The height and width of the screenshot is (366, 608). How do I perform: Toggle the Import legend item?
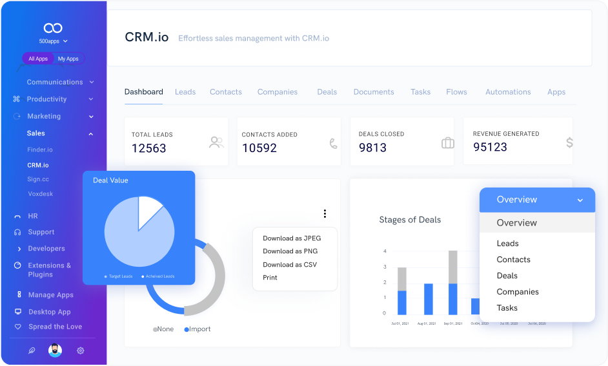pyautogui.click(x=198, y=329)
